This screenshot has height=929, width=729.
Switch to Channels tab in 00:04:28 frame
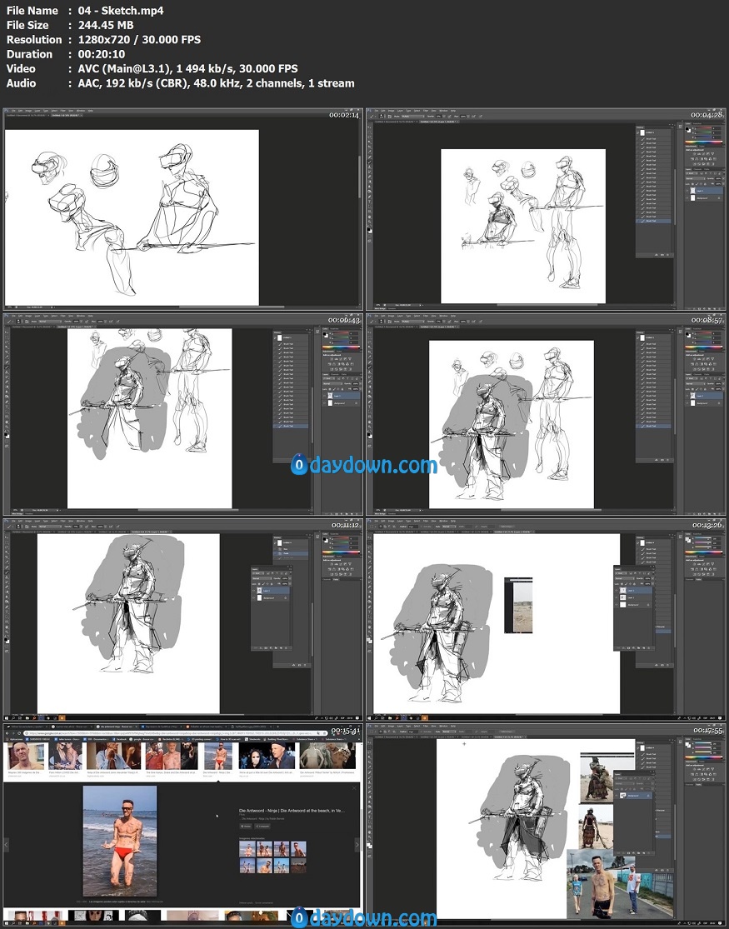coord(697,169)
